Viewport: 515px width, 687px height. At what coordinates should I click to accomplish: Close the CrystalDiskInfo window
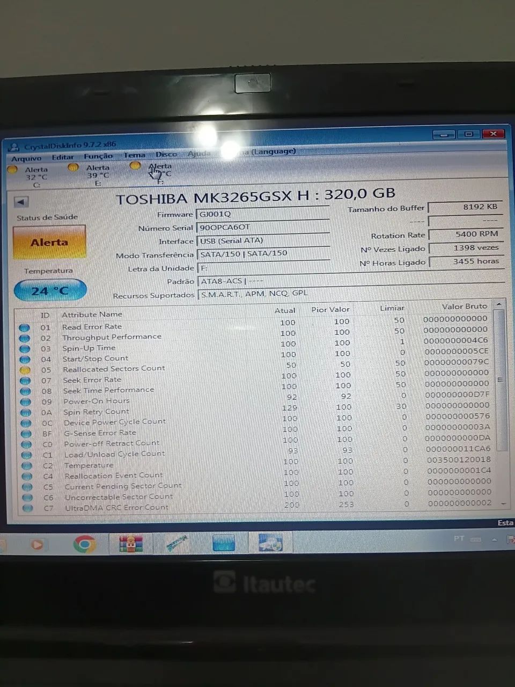tap(494, 133)
